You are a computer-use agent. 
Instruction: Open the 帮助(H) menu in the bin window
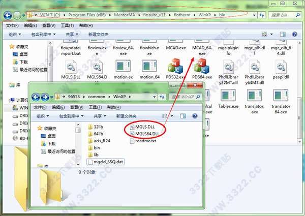pos(86,25)
